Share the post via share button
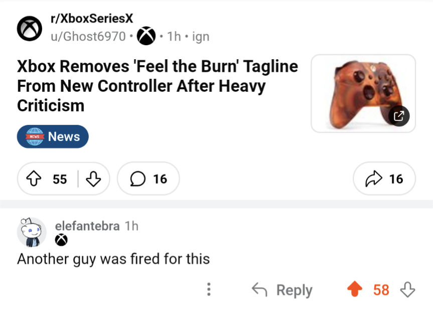This screenshot has width=433, height=318. 384,179
